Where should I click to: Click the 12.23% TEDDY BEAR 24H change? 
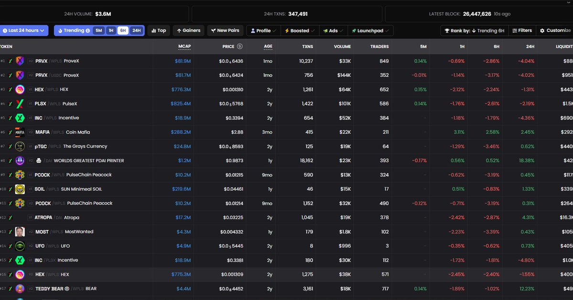pos(527,289)
